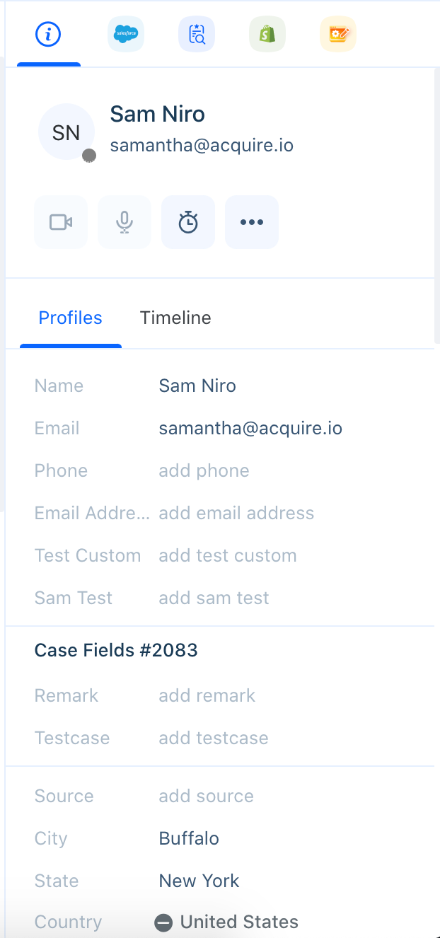Start a video call with Sam Niro
Viewport: 440px width, 938px height.
(61, 222)
